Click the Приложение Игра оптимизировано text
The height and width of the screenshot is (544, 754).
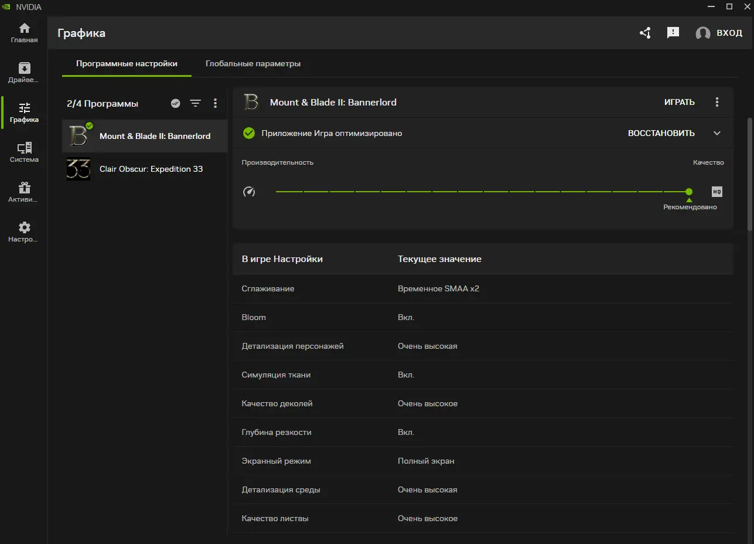tap(332, 133)
